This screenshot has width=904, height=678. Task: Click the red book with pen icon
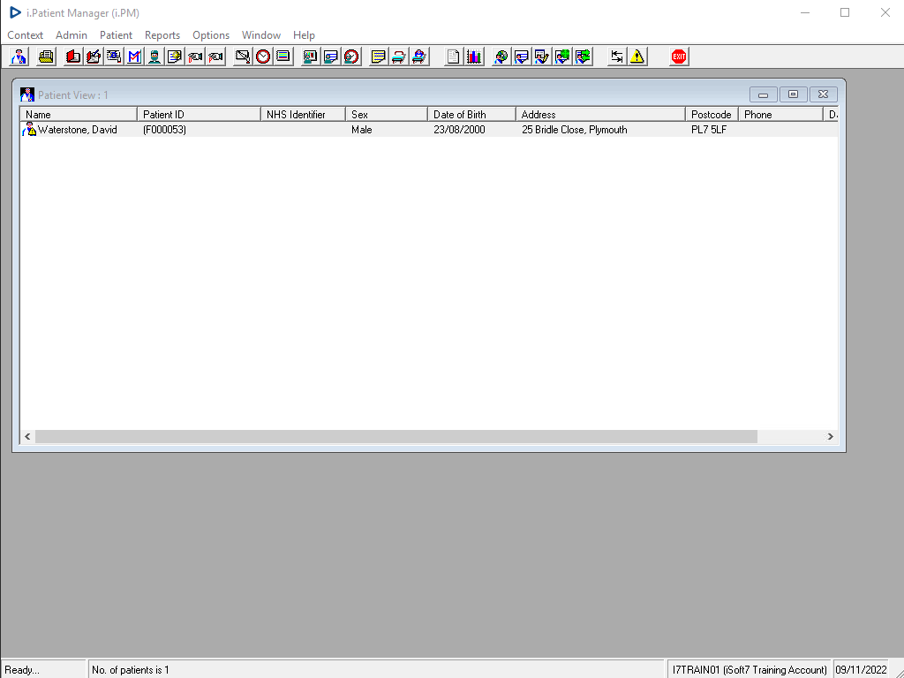coord(94,56)
